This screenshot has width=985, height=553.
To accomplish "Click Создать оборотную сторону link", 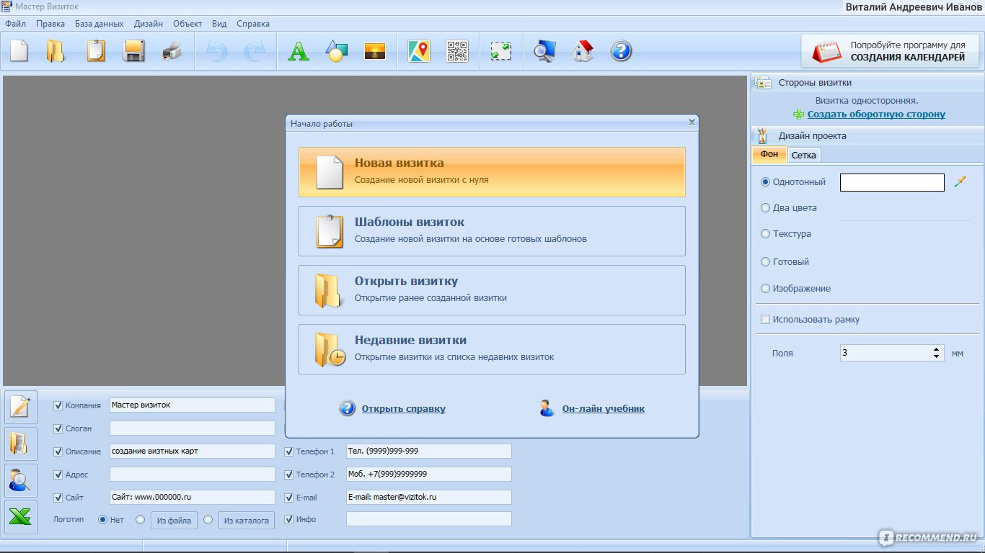I will 876,114.
